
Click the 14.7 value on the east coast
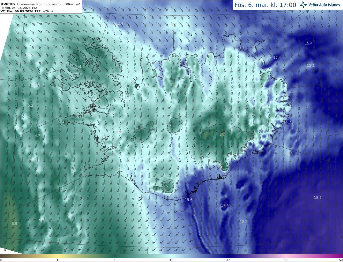(287, 122)
